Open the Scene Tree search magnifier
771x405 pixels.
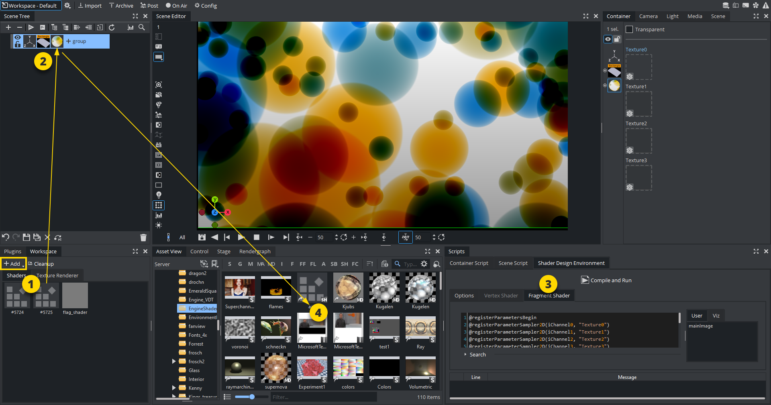click(142, 27)
